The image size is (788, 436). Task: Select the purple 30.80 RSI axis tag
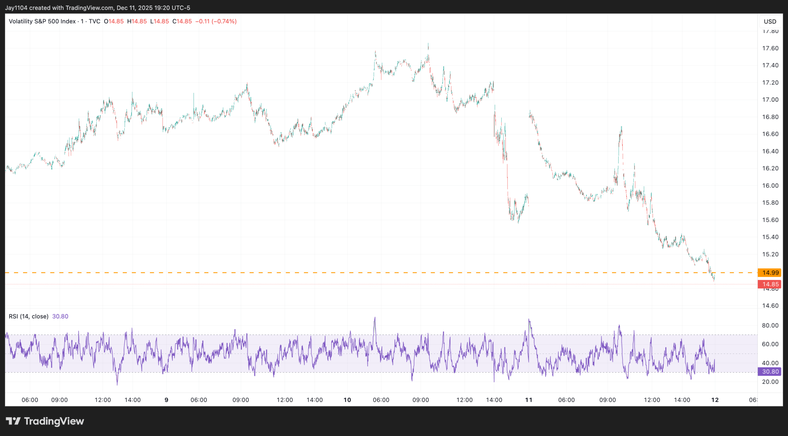770,372
